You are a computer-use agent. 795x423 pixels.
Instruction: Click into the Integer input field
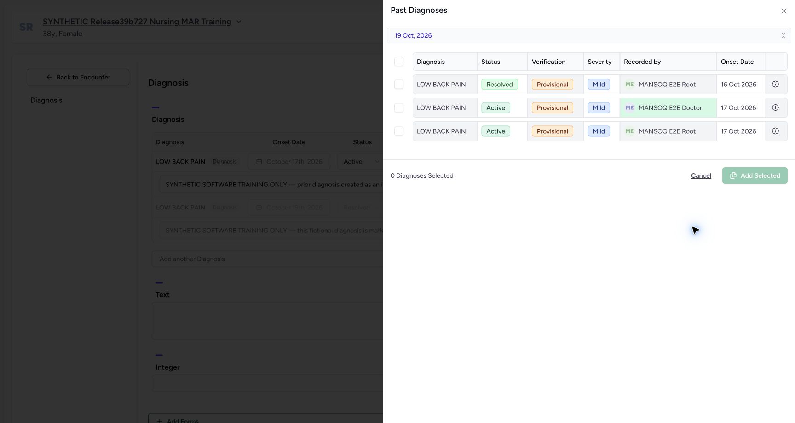[267, 383]
